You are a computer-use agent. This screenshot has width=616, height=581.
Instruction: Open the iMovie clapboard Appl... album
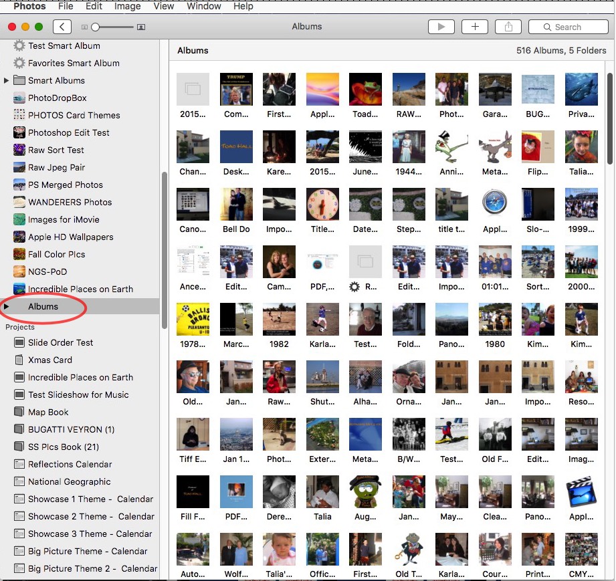coord(581,491)
